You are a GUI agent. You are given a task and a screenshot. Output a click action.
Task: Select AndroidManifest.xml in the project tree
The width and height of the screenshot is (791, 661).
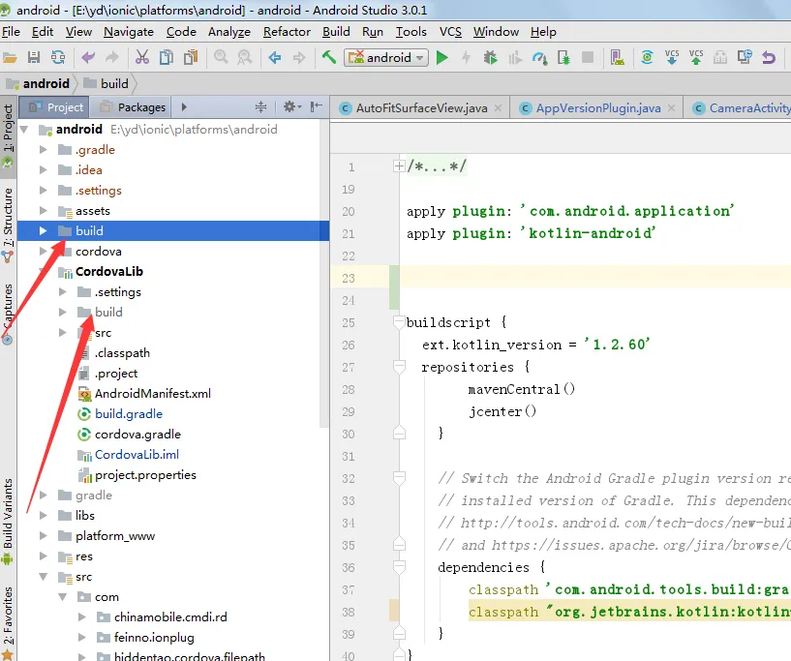[x=153, y=393]
